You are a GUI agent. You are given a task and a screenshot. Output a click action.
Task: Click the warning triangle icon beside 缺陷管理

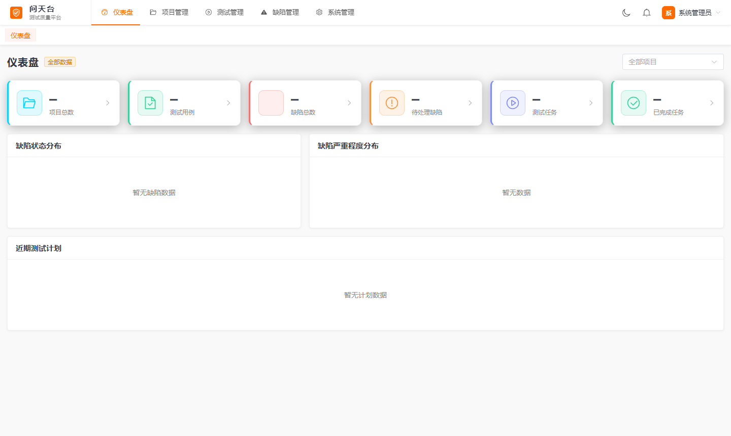[264, 12]
